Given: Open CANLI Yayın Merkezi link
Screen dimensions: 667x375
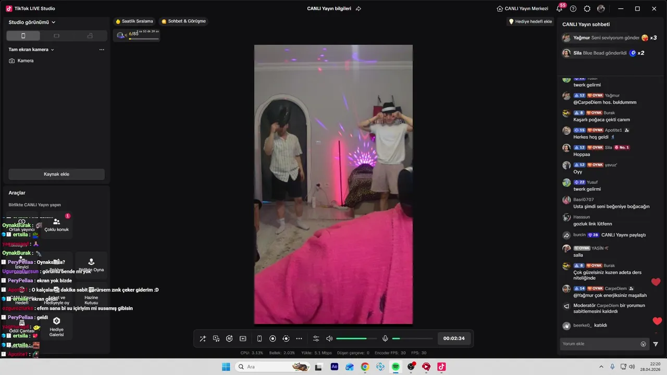Looking at the screenshot, I should pyautogui.click(x=522, y=8).
